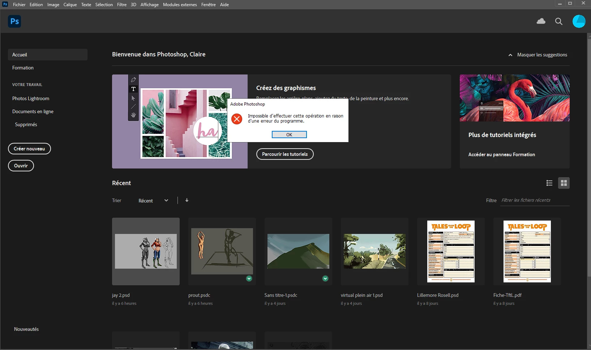This screenshot has height=350, width=591.
Task: Open Documents en ligne in sidebar
Action: pyautogui.click(x=33, y=111)
